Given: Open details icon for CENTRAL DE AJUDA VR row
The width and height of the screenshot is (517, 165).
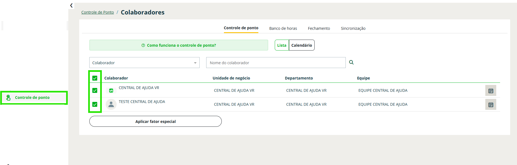Looking at the screenshot, I should click(491, 91).
